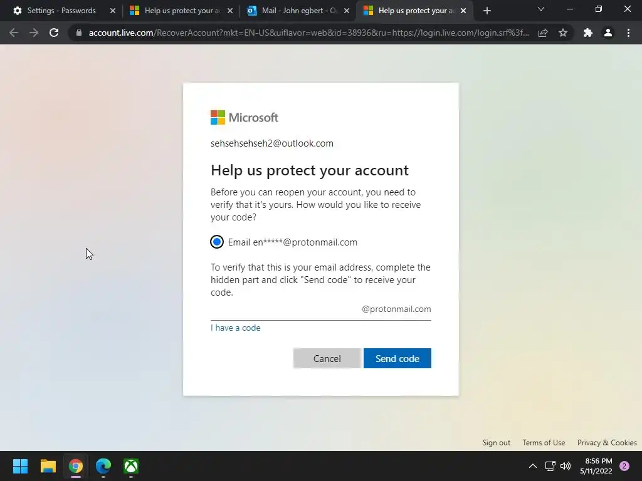This screenshot has height=481, width=642.
Task: Show hidden system tray icons
Action: pyautogui.click(x=533, y=466)
